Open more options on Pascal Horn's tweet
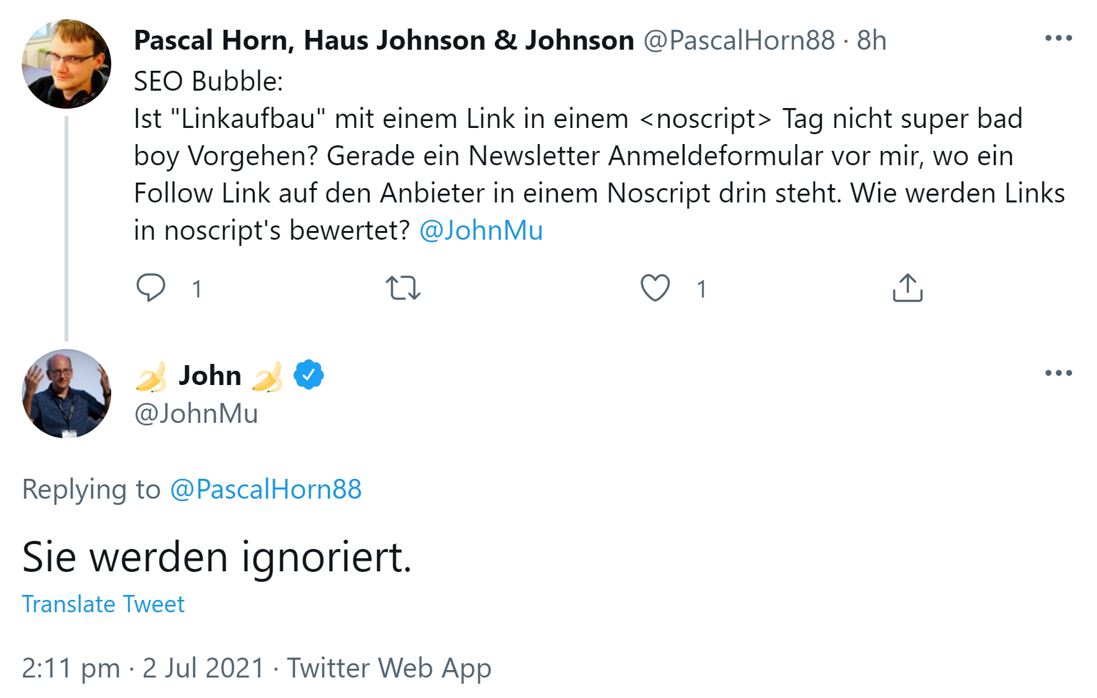 coord(1060,39)
